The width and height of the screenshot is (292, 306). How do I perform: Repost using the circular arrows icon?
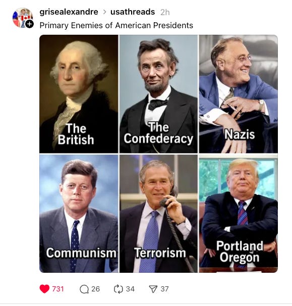119,289
